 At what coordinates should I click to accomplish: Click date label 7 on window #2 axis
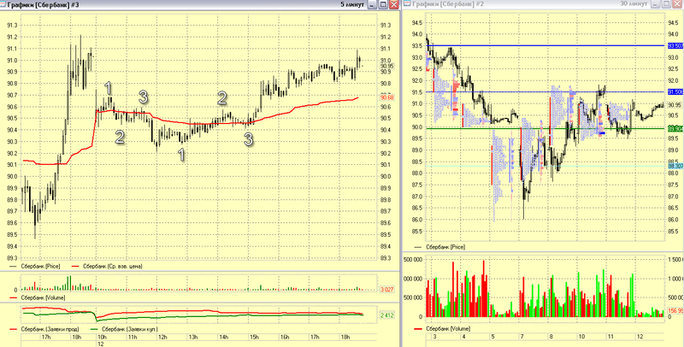522,337
